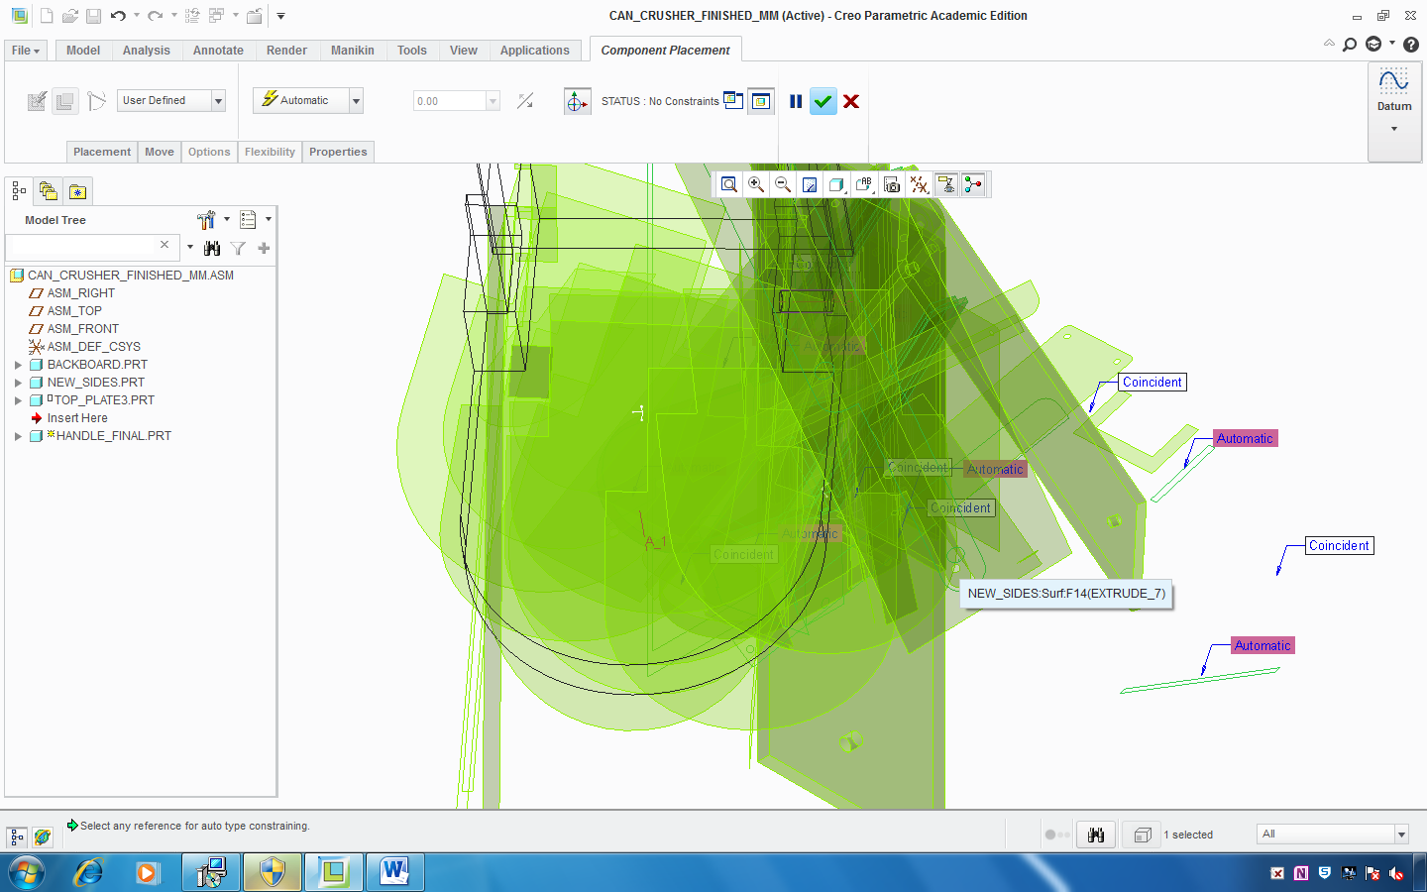Screen dimensions: 1427x892
Task: Refit the model to the window
Action: [729, 184]
